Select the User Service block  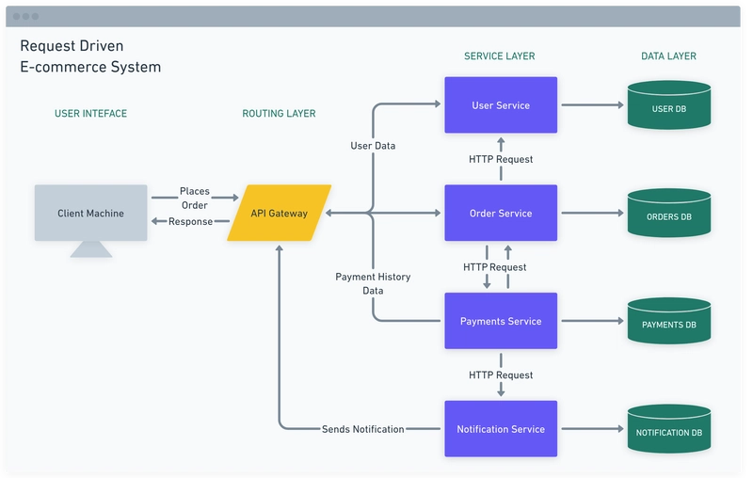click(500, 105)
